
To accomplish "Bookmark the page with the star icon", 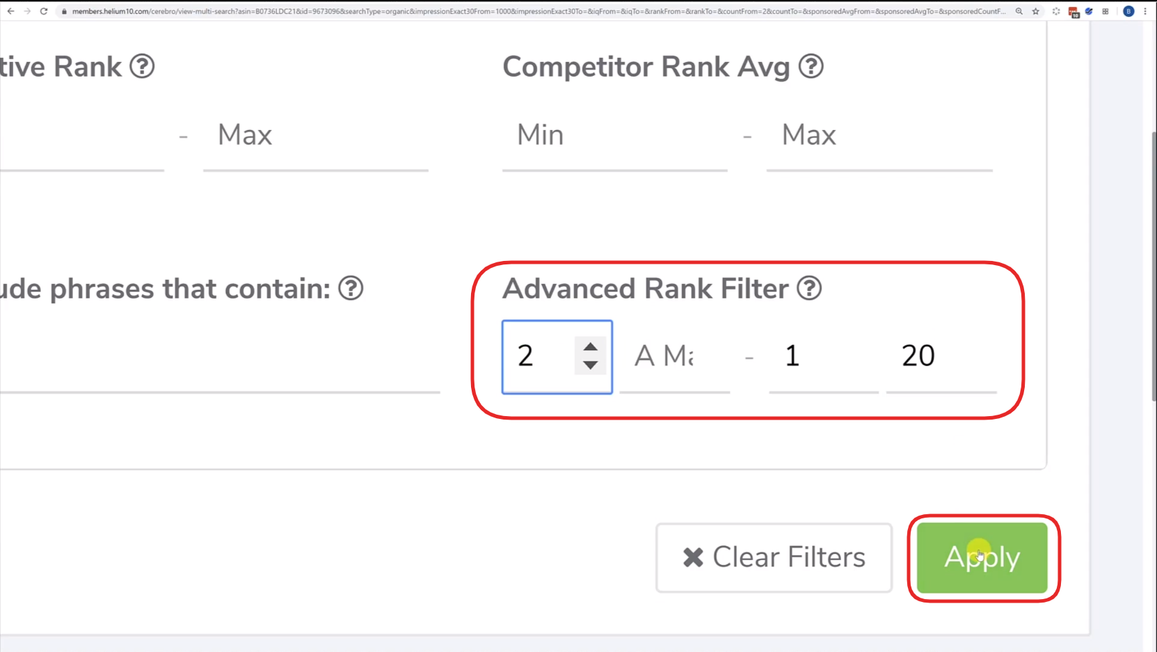I will click(x=1035, y=11).
